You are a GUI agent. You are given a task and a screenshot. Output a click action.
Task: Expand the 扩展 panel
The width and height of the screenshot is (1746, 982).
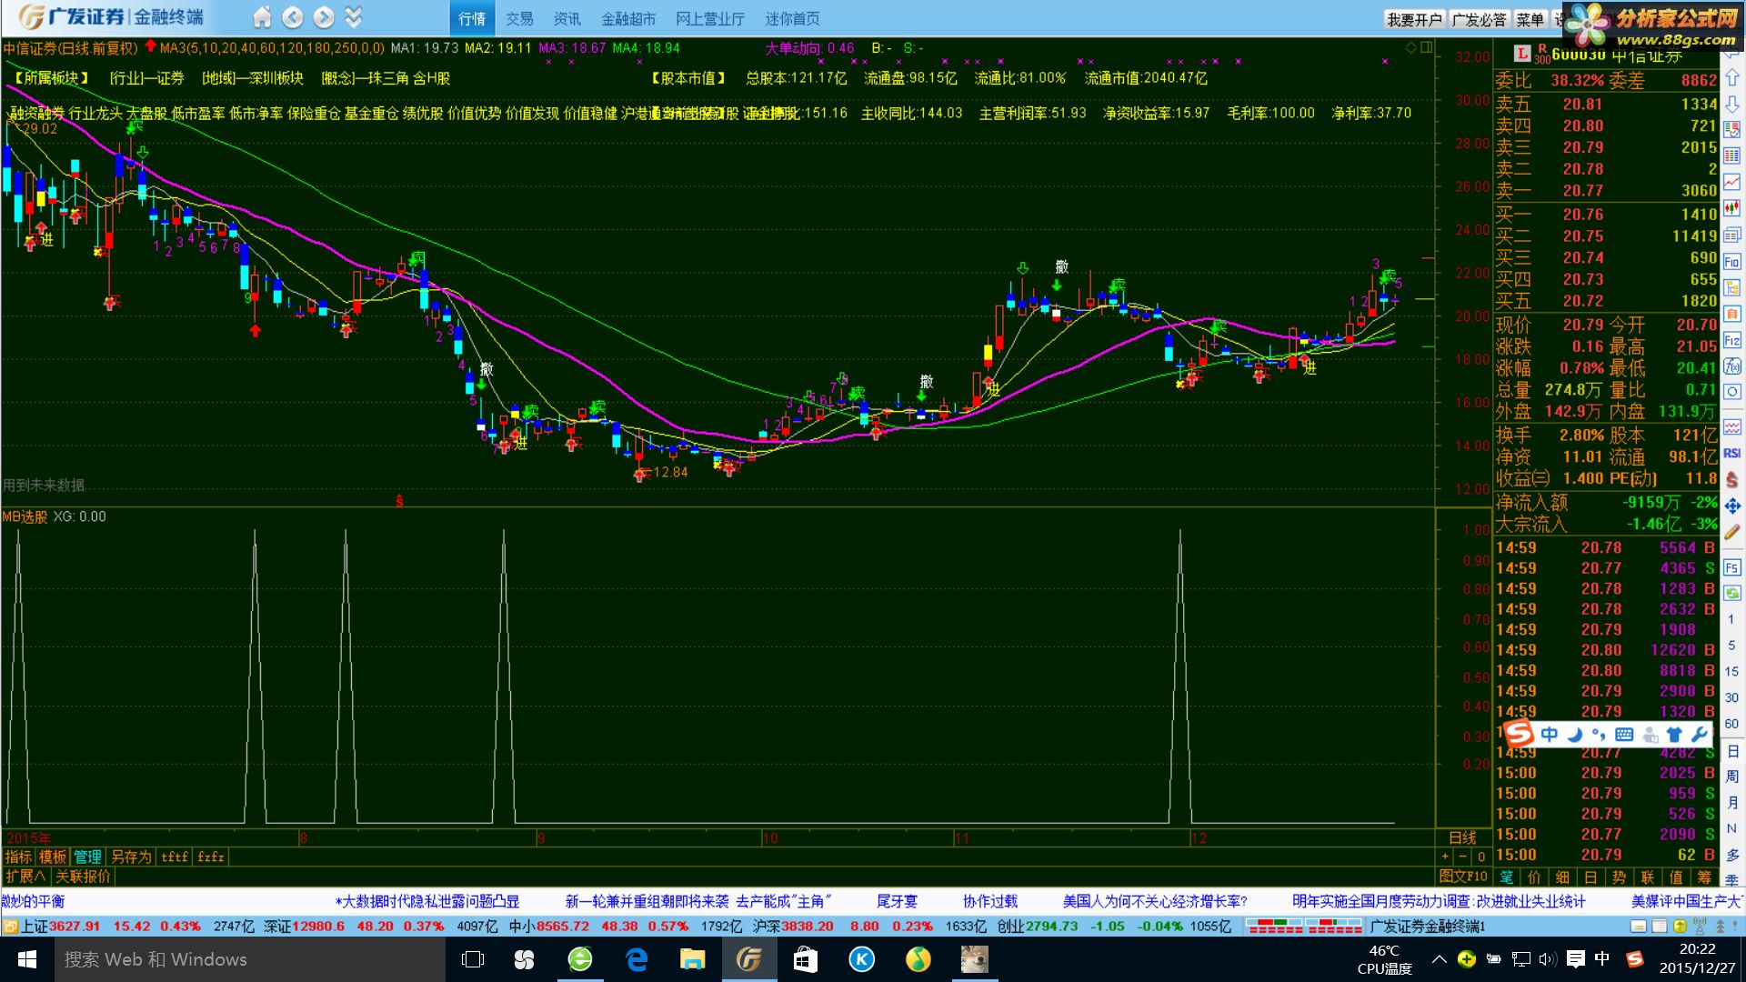coord(25,877)
